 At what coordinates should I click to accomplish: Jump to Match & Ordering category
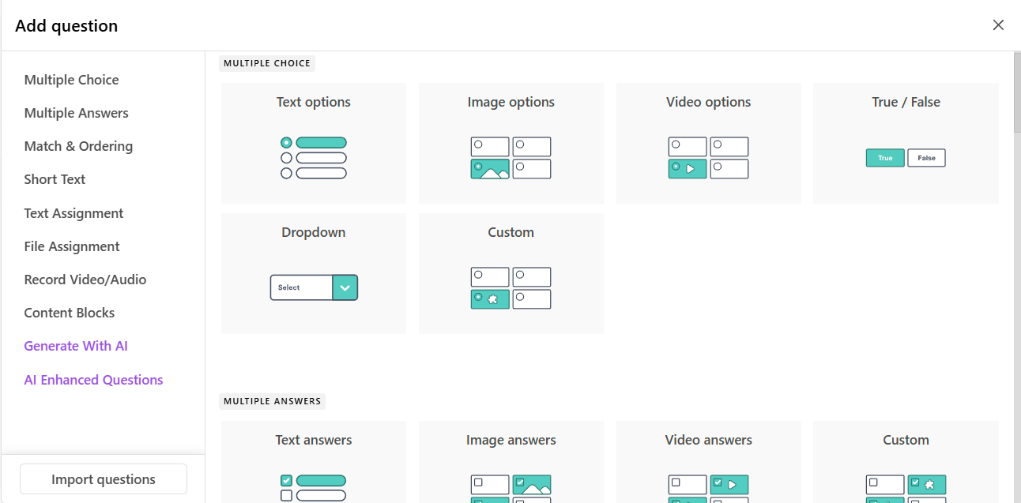pyautogui.click(x=78, y=146)
